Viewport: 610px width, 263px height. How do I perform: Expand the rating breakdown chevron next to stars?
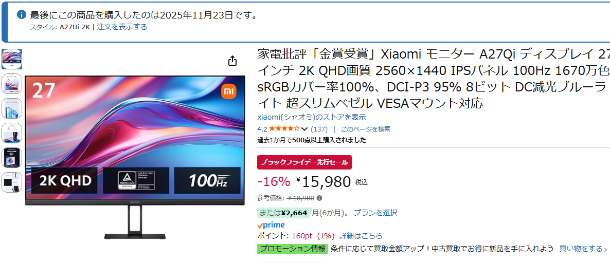coord(304,129)
